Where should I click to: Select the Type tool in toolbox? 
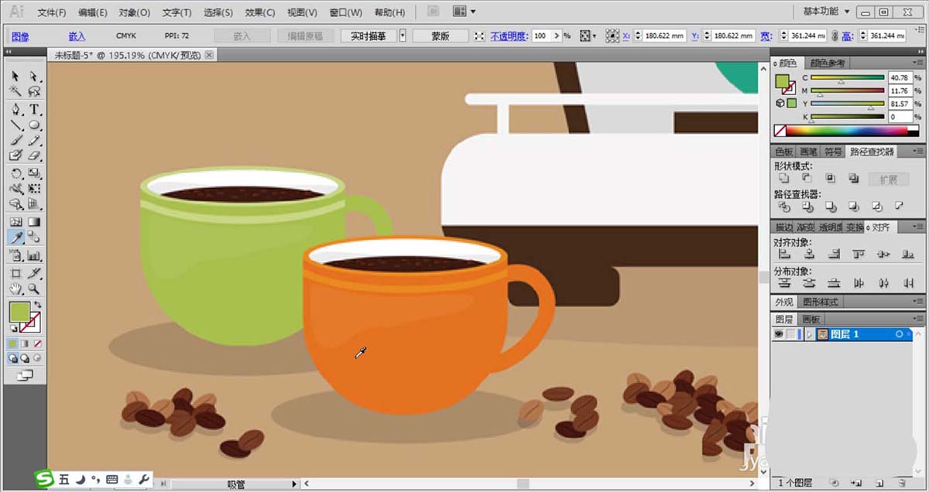point(35,109)
